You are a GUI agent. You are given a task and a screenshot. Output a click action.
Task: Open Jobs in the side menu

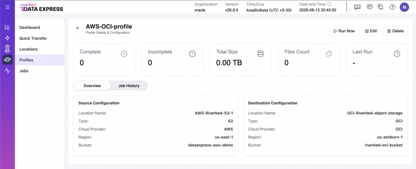click(40, 71)
